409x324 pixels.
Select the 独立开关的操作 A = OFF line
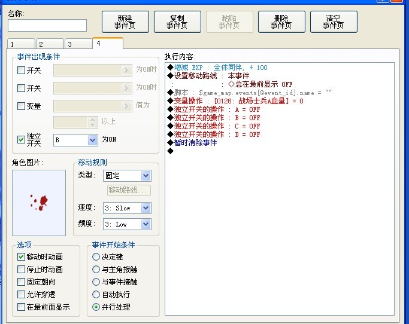pos(214,109)
